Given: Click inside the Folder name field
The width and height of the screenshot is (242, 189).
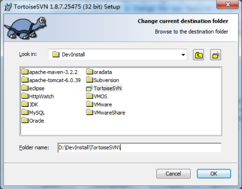Looking at the screenshot, I should (x=139, y=148).
